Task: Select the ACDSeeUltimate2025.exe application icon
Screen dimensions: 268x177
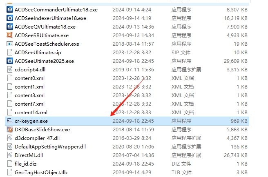Action: tap(10, 61)
